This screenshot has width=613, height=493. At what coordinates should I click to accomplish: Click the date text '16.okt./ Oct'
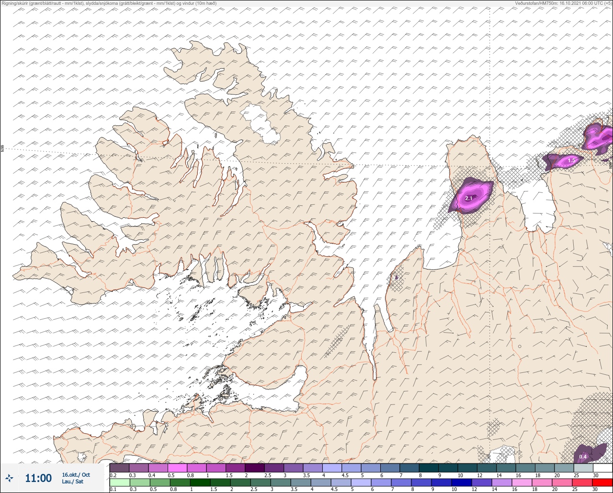(x=76, y=475)
